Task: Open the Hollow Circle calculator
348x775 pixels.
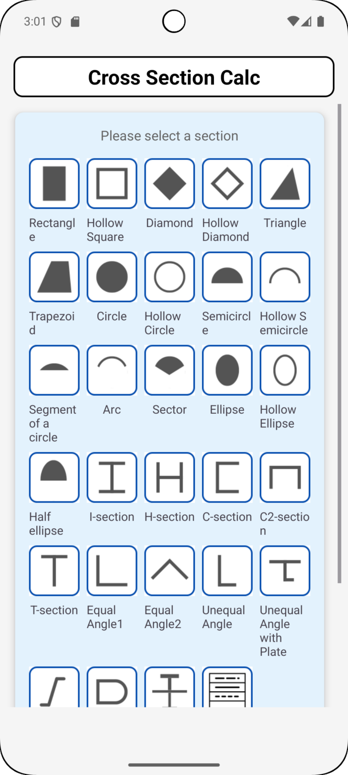Action: tap(169, 276)
